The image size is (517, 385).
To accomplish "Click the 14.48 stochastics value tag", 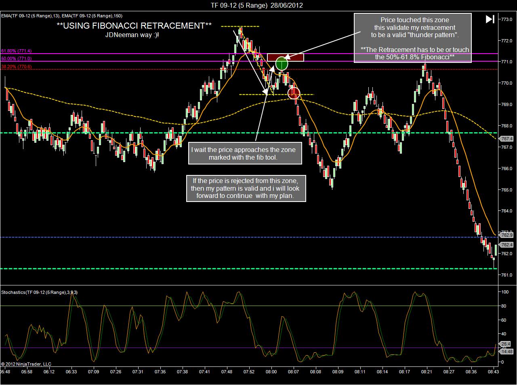I will 506,352.
